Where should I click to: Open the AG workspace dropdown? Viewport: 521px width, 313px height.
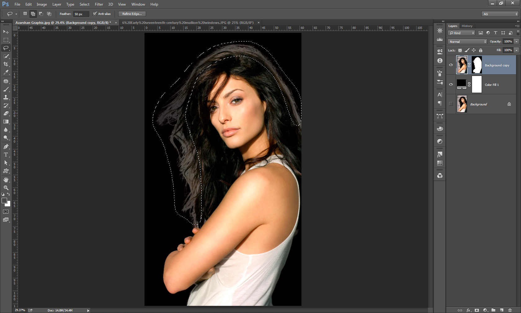click(x=500, y=14)
